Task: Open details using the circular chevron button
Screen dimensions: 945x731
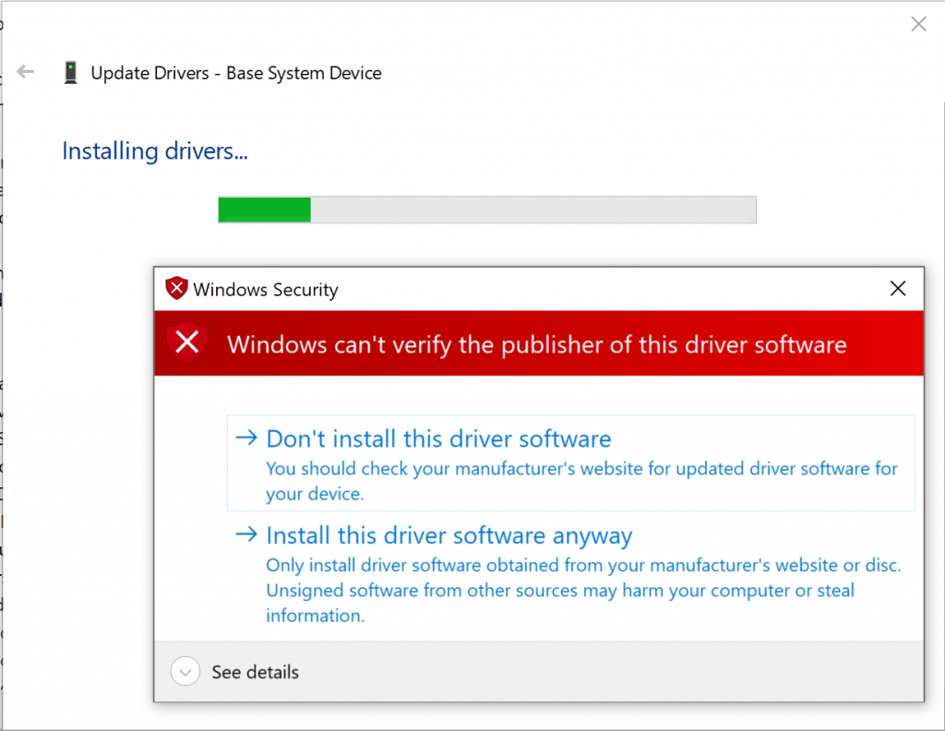Action: (x=185, y=672)
